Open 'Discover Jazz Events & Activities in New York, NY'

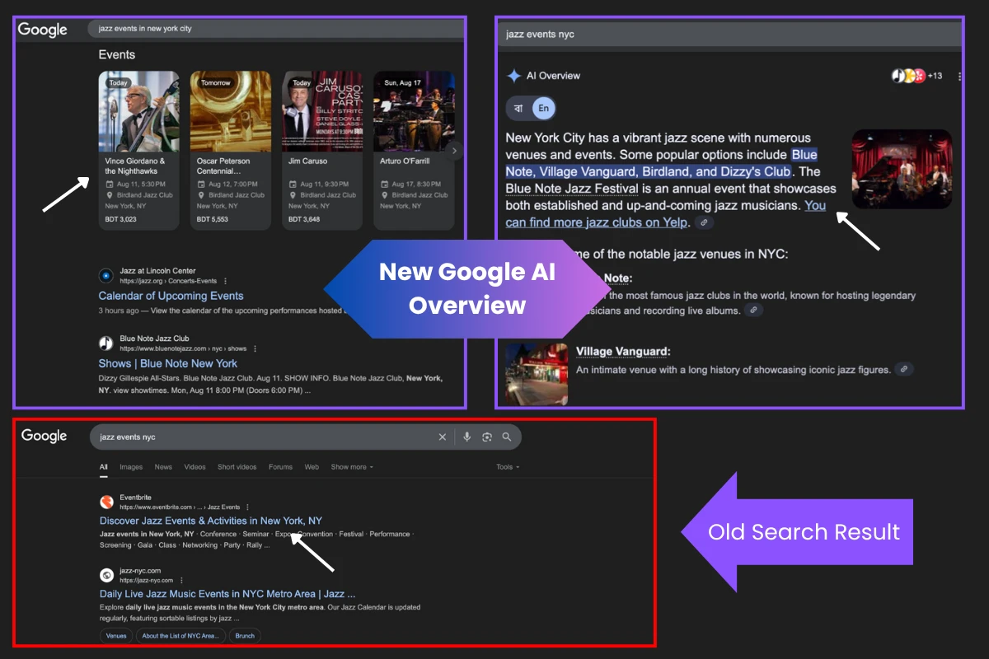211,521
